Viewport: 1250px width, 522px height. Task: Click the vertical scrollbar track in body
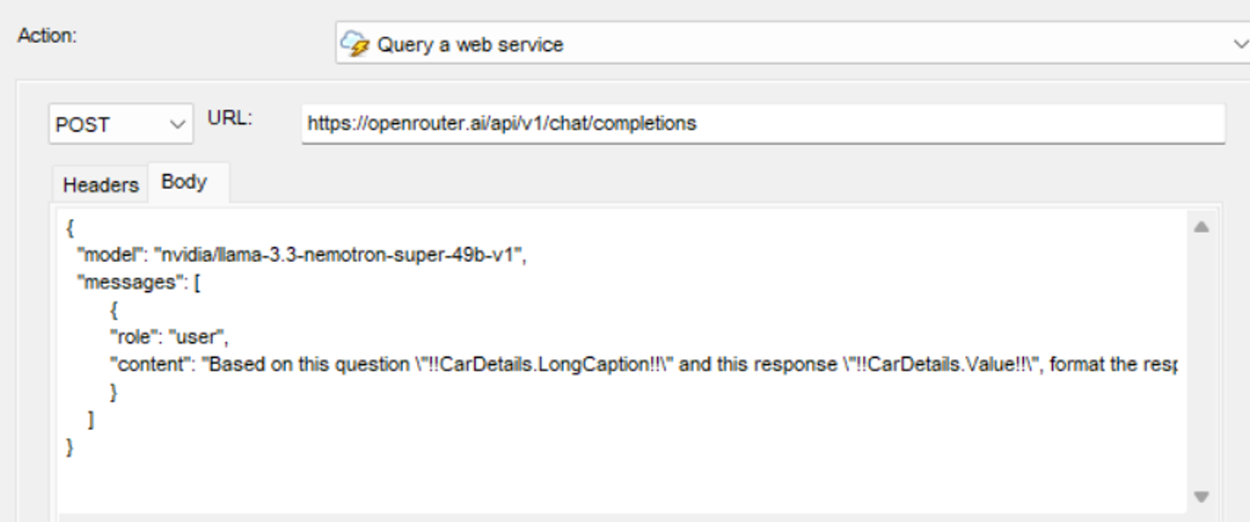(1201, 362)
